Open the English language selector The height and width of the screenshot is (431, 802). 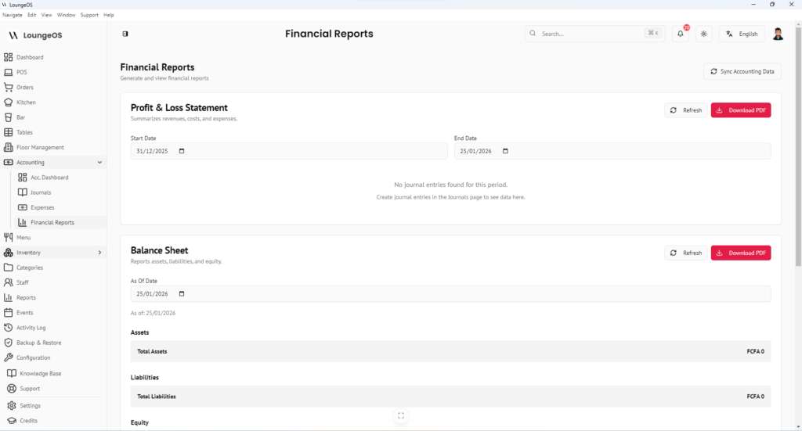742,34
